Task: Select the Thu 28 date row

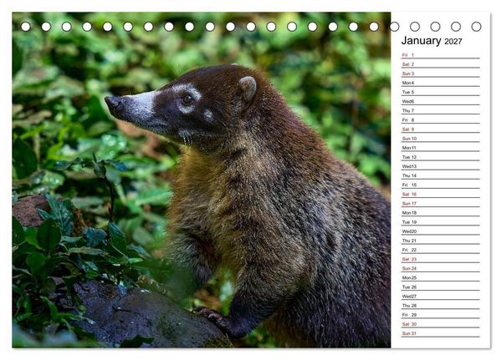Action: (441, 306)
